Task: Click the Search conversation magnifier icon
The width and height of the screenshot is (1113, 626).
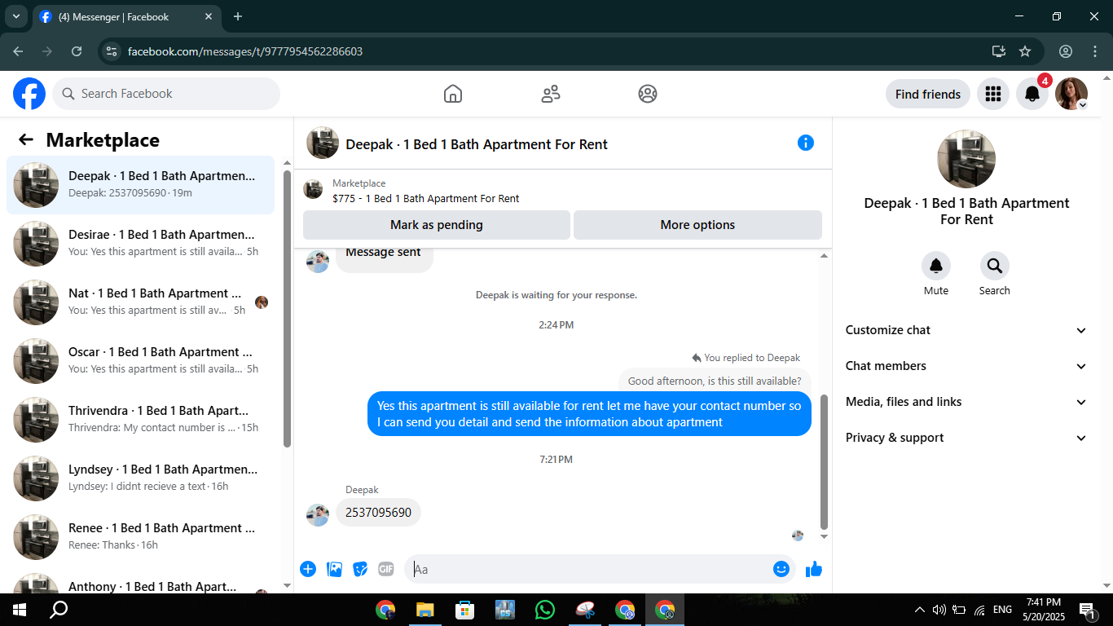Action: click(x=995, y=266)
